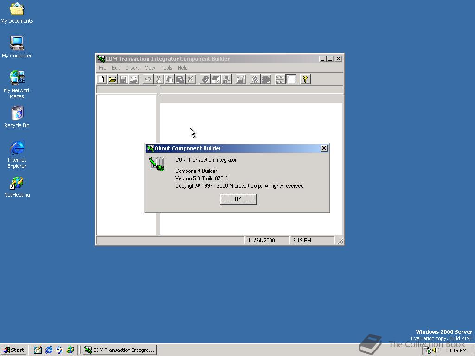Open the Insert menu
The image size is (475, 356).
132,68
